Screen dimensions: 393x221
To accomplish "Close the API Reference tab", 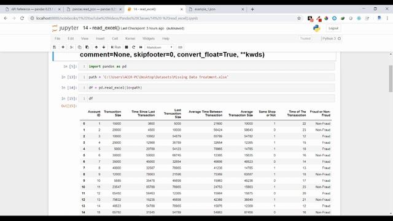I will click(x=60, y=9).
